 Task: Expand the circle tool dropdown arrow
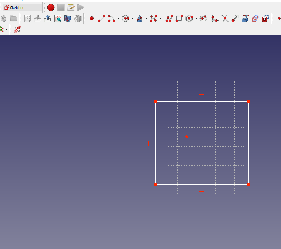pyautogui.click(x=133, y=18)
